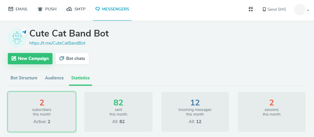314x137 pixels.
Task: Expand the account dropdown arrow
Action: (308, 10)
